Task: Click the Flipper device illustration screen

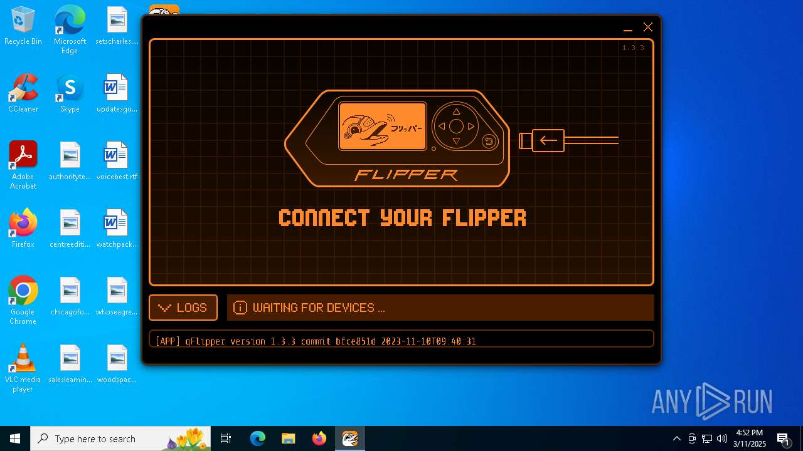Action: [x=383, y=127]
